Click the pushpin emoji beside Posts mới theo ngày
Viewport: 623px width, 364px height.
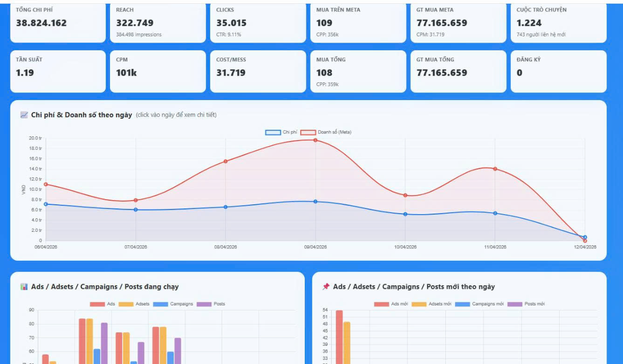pyautogui.click(x=326, y=286)
